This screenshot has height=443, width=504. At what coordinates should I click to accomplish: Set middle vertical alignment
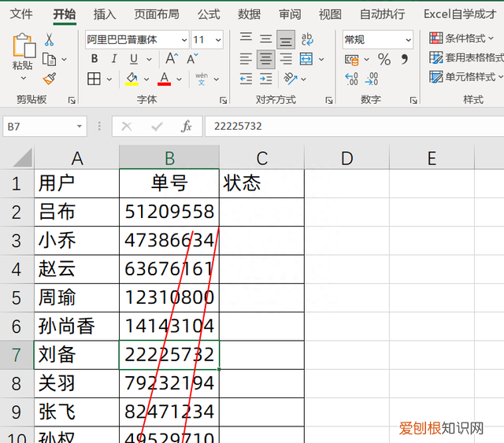(x=265, y=39)
